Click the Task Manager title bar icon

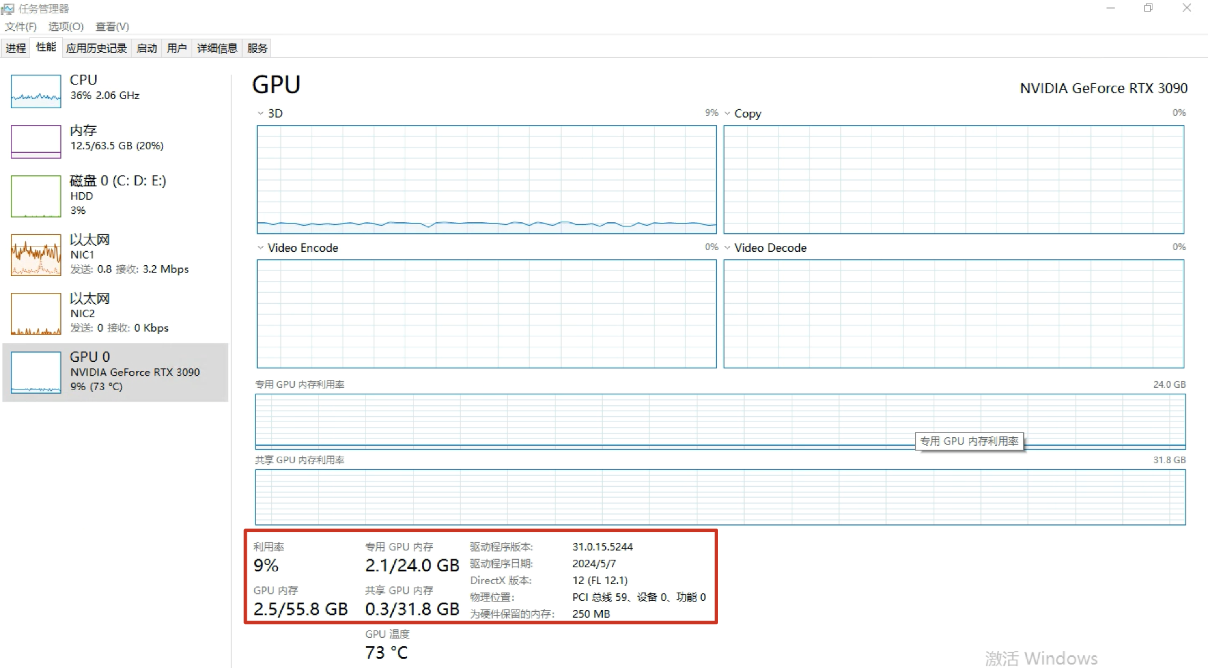tap(8, 8)
